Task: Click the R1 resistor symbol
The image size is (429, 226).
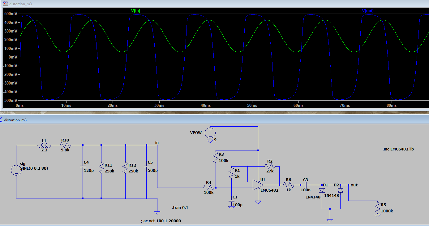Action: [231, 173]
